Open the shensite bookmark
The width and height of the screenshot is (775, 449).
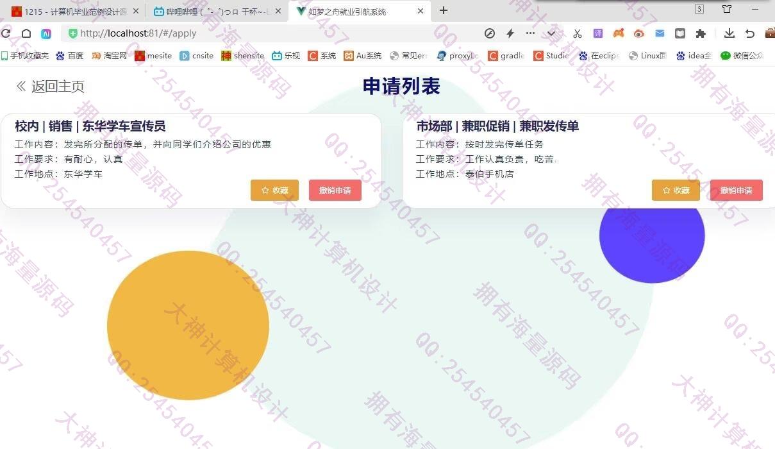242,56
